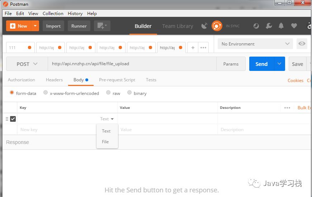The height and width of the screenshot is (197, 312).
Task: Click the heart icon
Action: tap(294, 26)
